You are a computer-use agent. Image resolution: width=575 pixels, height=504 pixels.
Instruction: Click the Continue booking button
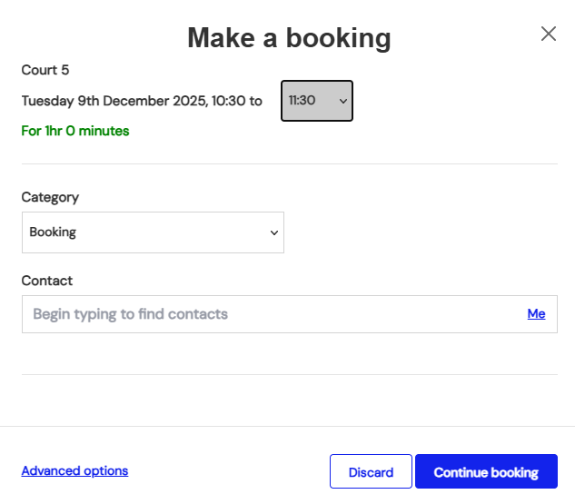point(486,472)
